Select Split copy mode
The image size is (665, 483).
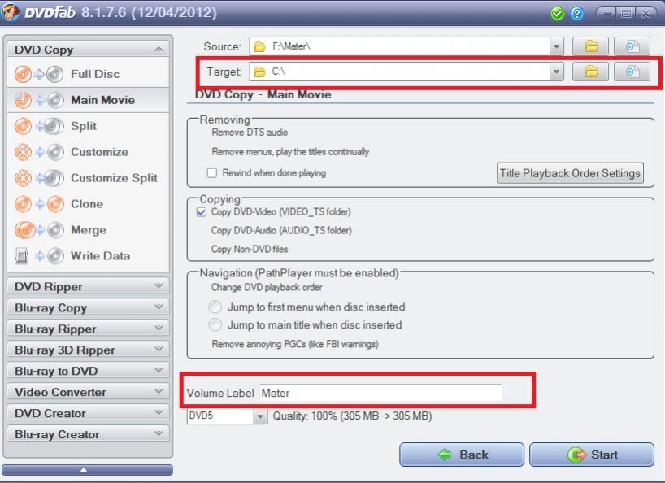89,126
